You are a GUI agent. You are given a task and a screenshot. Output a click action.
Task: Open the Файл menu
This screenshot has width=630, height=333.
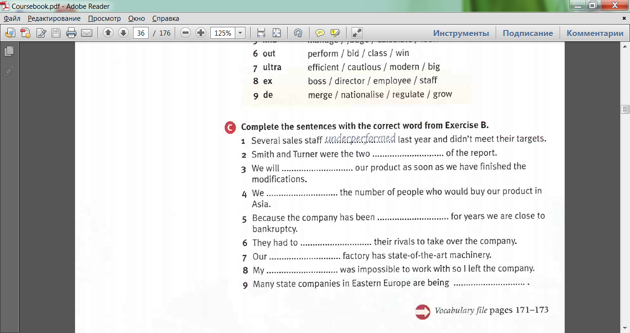[x=12, y=18]
